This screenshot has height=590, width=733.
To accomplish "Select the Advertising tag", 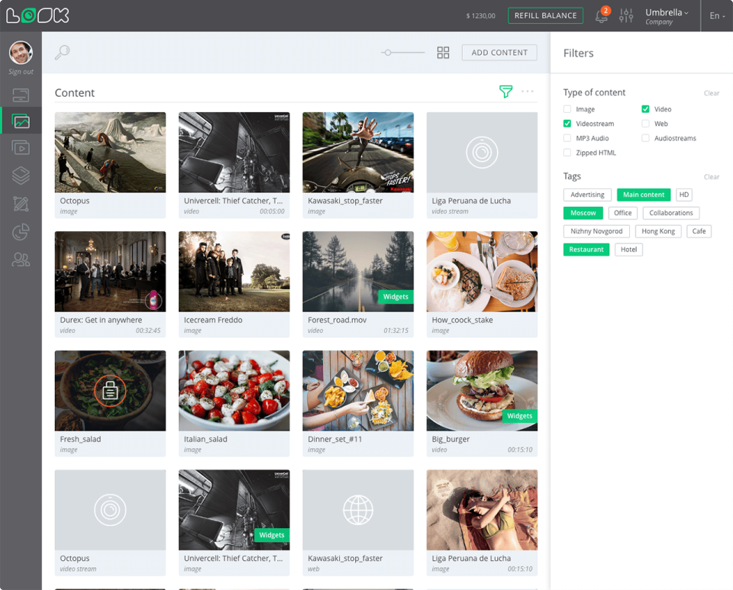I will tap(587, 195).
